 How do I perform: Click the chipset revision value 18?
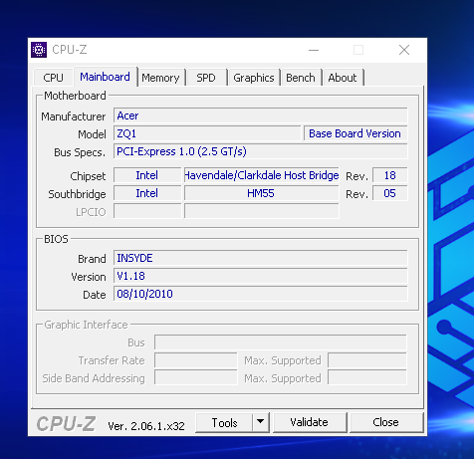(390, 175)
